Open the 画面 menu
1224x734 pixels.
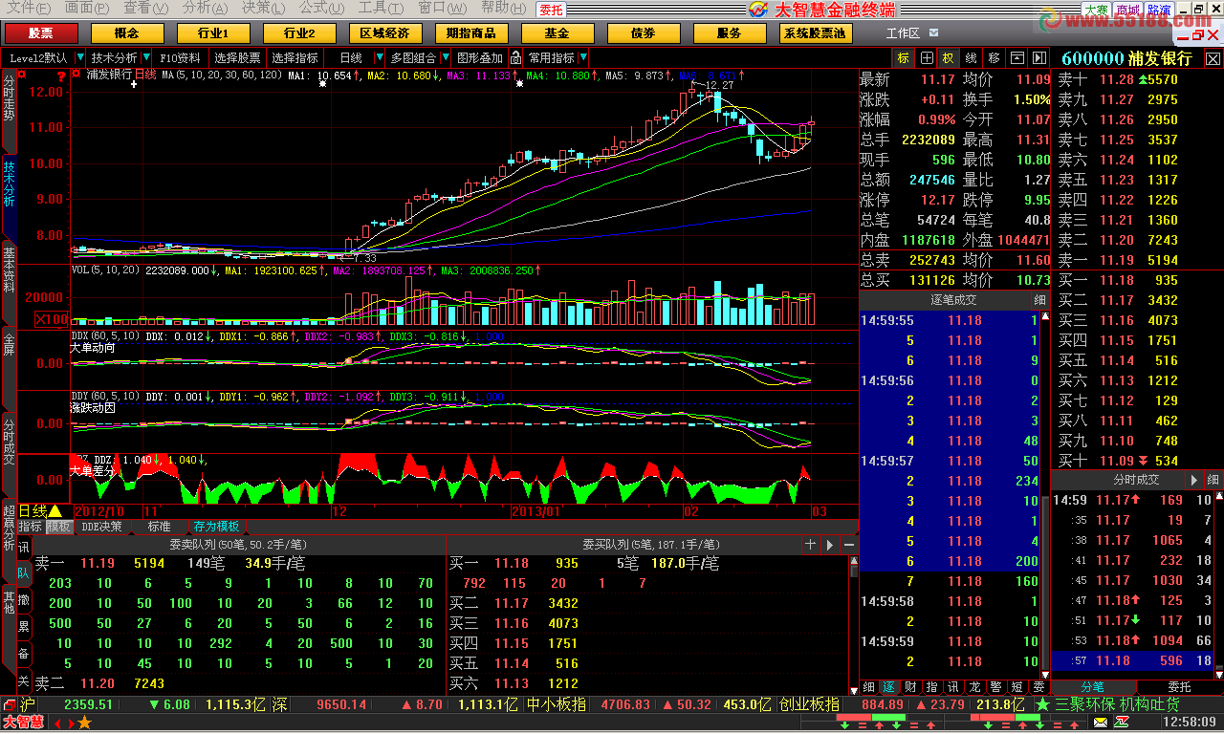pos(87,8)
